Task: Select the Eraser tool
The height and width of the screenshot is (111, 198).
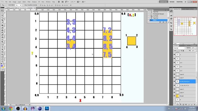Action: coord(2,35)
